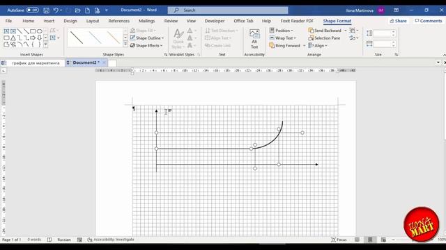Switch to Focus mode

(x=339, y=240)
